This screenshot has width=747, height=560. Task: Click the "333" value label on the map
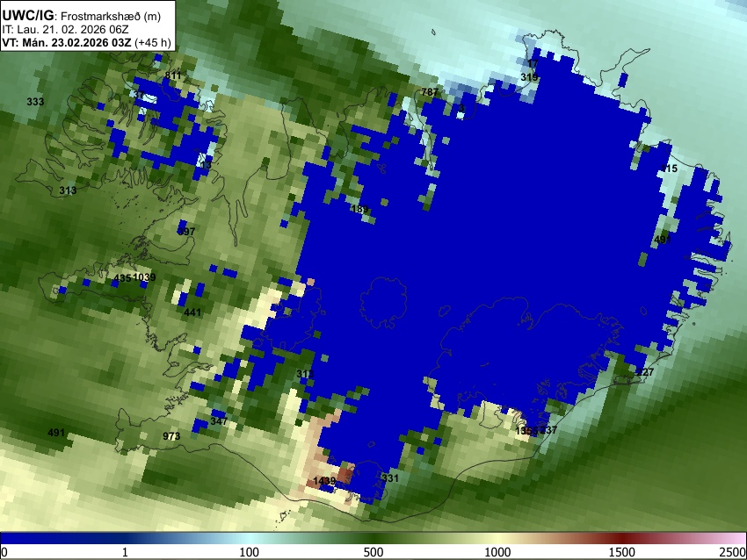coord(35,101)
